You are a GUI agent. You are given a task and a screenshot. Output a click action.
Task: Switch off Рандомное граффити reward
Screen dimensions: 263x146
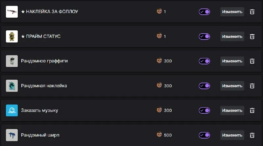tap(204, 61)
